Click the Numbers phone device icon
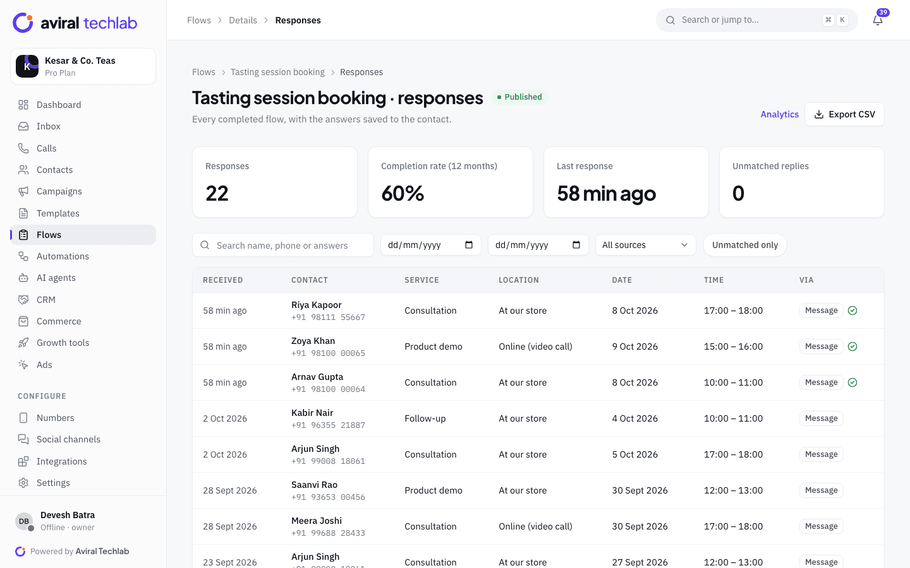This screenshot has height=568, width=910. coord(23,418)
